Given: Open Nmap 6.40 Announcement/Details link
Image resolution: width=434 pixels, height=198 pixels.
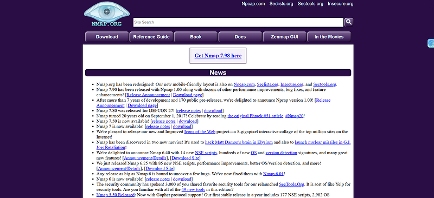Looking at the screenshot, I should click(x=145, y=158).
